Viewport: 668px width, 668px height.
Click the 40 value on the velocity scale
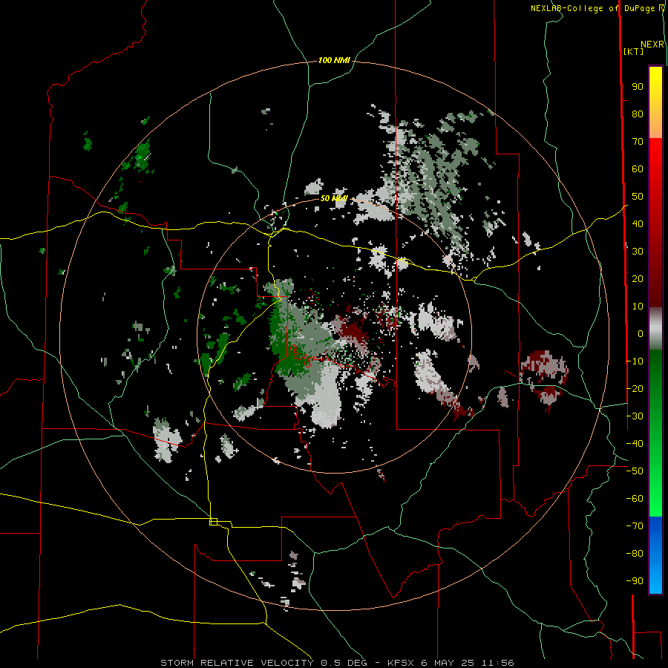click(x=638, y=224)
